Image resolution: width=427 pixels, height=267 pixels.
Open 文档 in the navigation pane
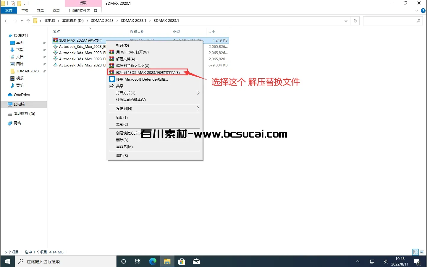coord(20,57)
